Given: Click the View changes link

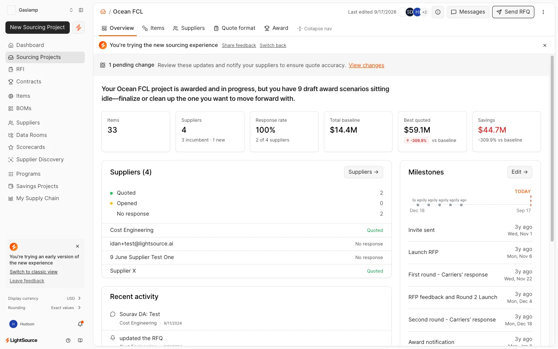Looking at the screenshot, I should (367, 65).
